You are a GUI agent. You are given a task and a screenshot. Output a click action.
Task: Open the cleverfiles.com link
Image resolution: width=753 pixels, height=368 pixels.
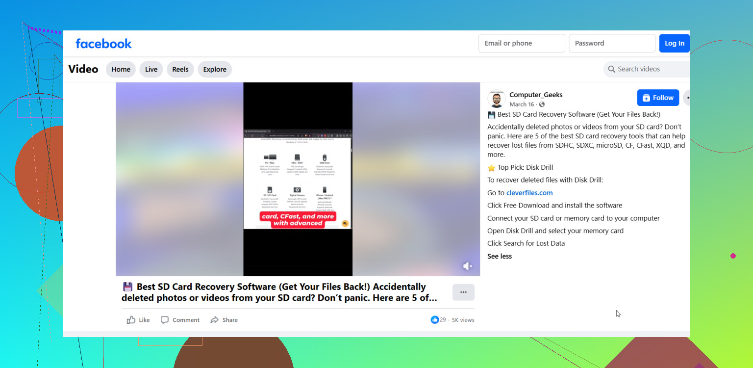click(x=529, y=193)
